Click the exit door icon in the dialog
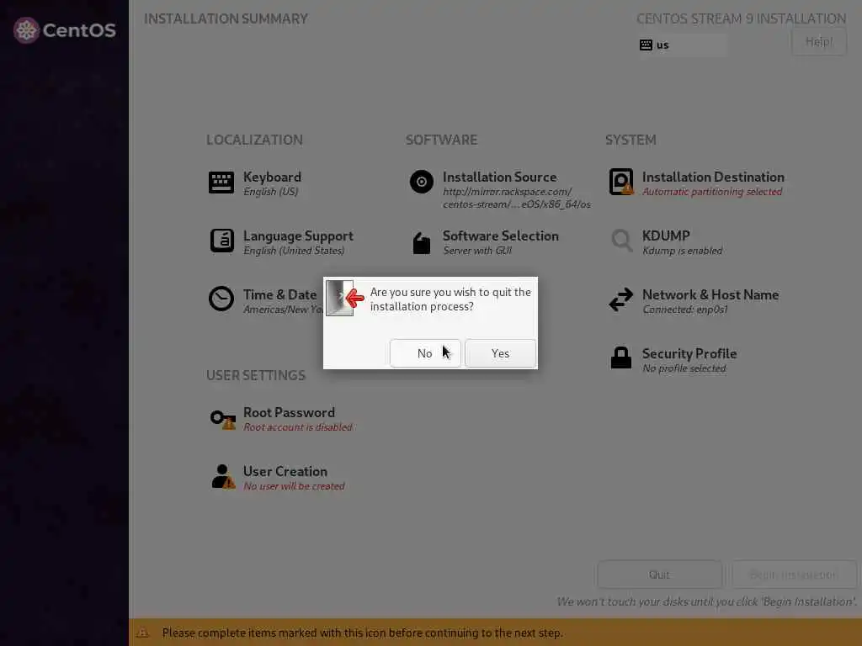This screenshot has width=862, height=646. 344,298
